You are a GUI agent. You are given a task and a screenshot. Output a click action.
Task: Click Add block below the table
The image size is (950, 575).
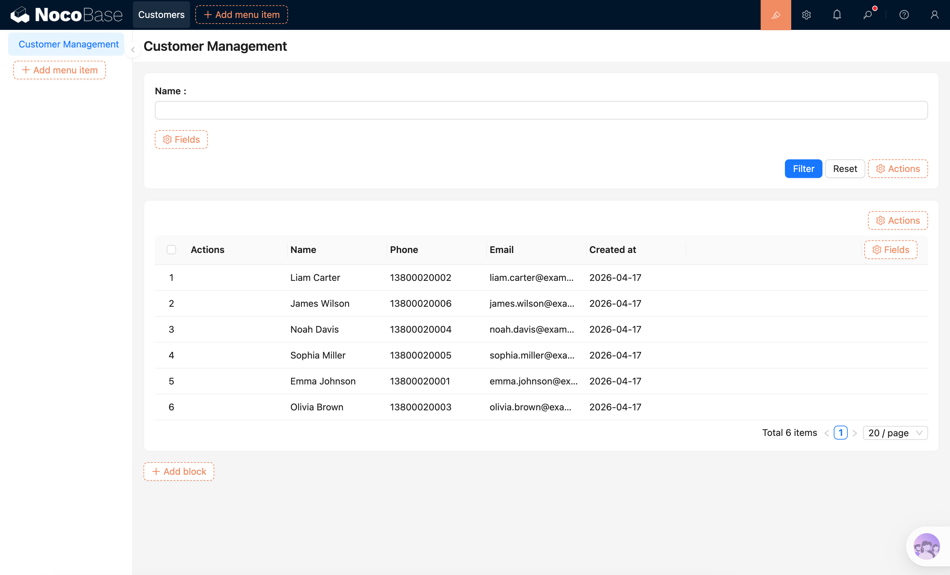click(x=178, y=471)
